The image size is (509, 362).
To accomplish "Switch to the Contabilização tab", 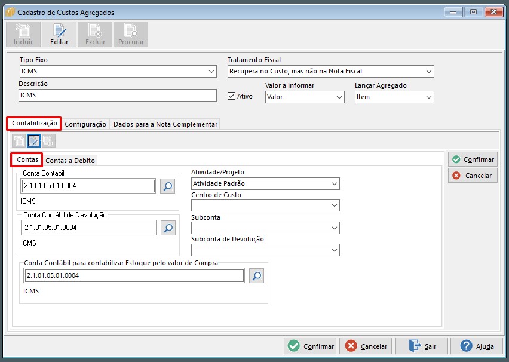I will (34, 124).
